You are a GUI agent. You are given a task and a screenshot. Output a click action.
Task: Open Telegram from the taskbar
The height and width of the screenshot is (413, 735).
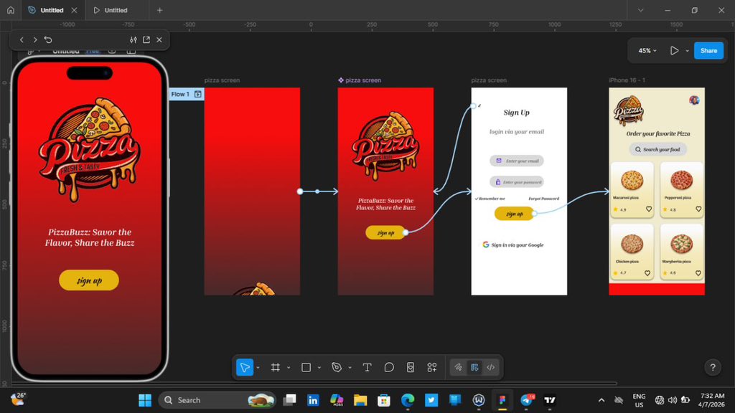[526, 400]
